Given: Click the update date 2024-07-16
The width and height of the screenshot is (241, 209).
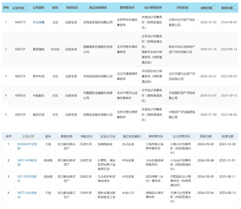Looking at the screenshot, I should [x=208, y=49].
